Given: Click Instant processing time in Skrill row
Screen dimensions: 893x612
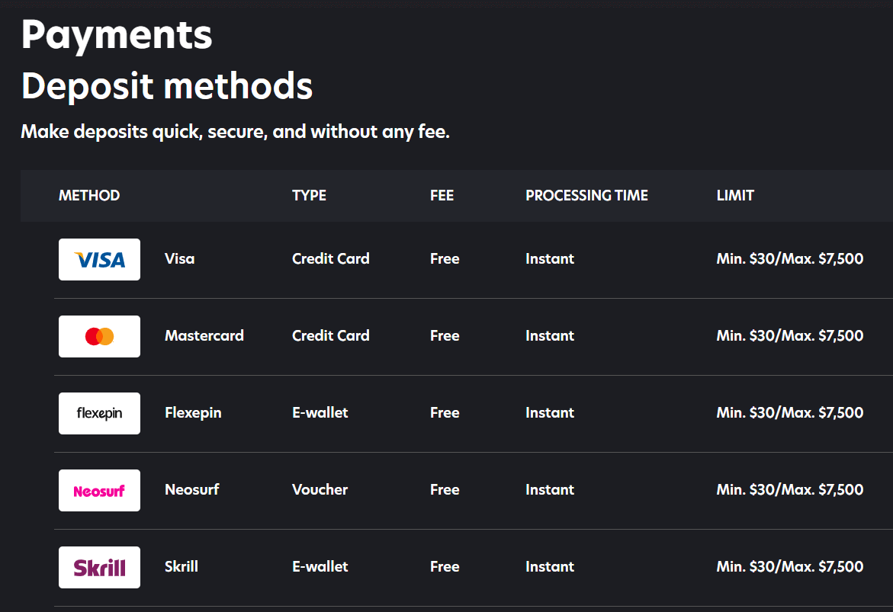Looking at the screenshot, I should click(x=550, y=566).
